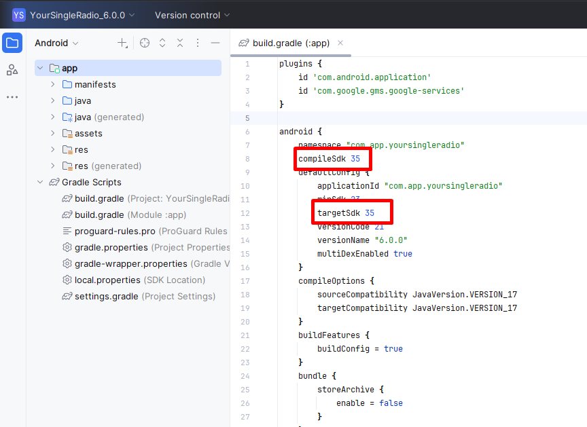This screenshot has height=427, width=587.
Task: Select opened file with crosshair icon
Action: [145, 43]
